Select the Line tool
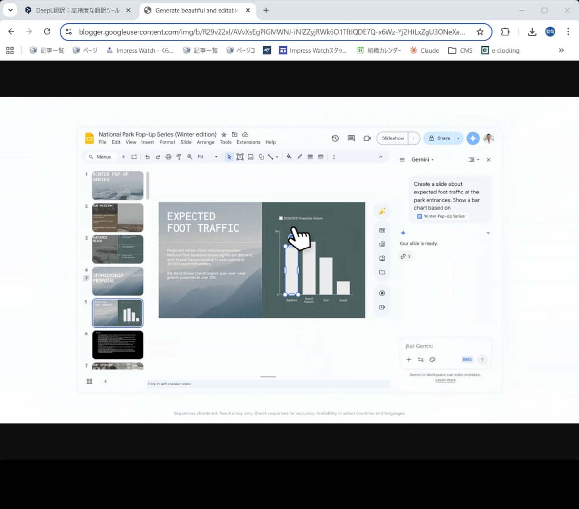The width and height of the screenshot is (579, 509). click(x=271, y=157)
